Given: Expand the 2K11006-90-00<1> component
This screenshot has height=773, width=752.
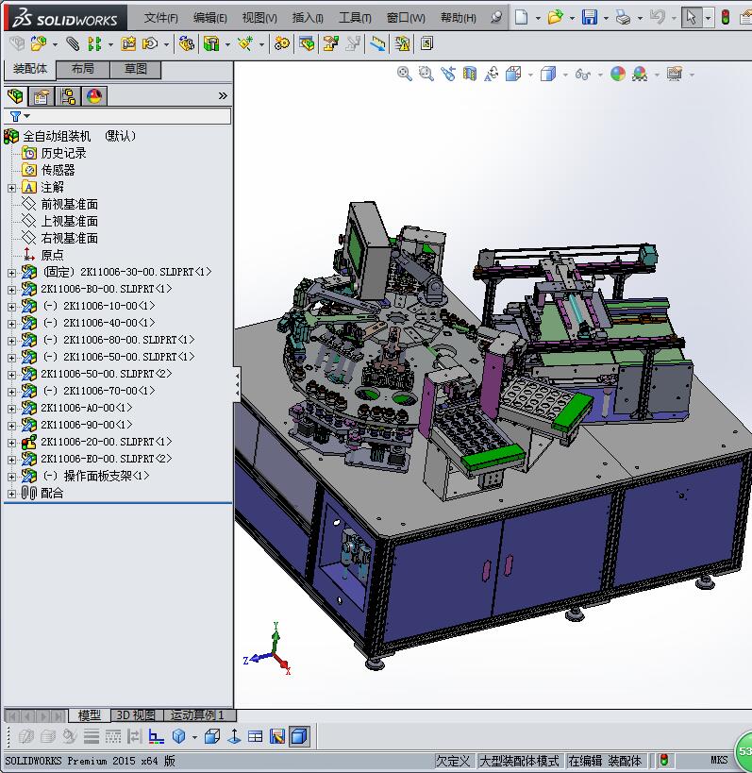Looking at the screenshot, I should tap(11, 425).
